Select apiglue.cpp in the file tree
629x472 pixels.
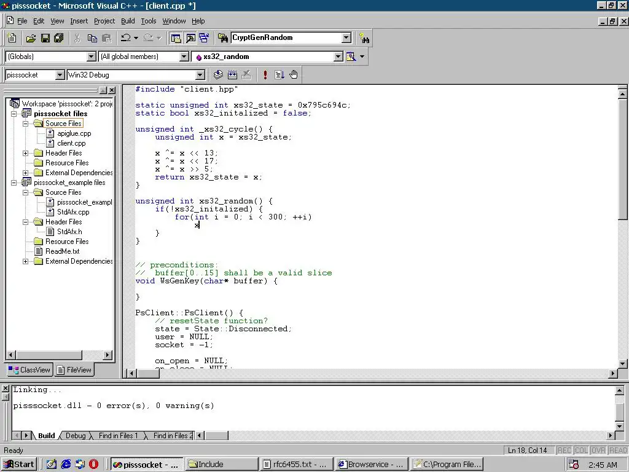pyautogui.click(x=74, y=133)
